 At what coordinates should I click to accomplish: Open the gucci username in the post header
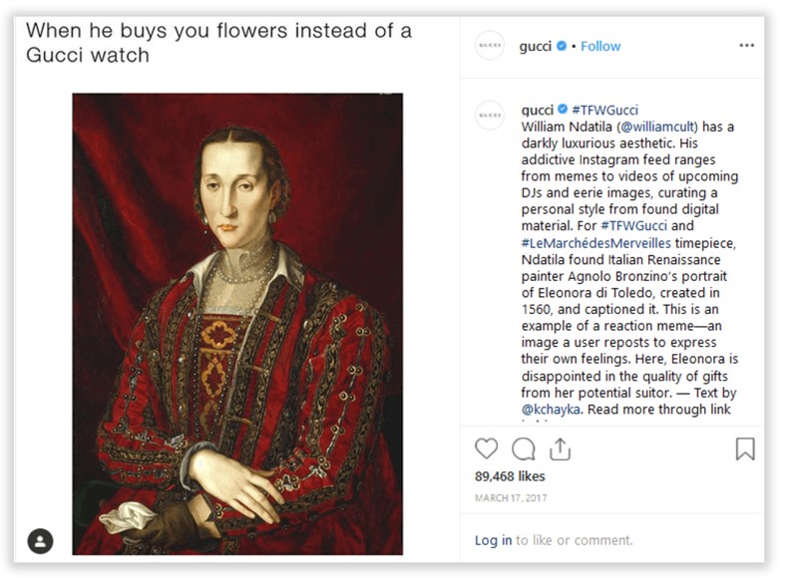pos(535,47)
